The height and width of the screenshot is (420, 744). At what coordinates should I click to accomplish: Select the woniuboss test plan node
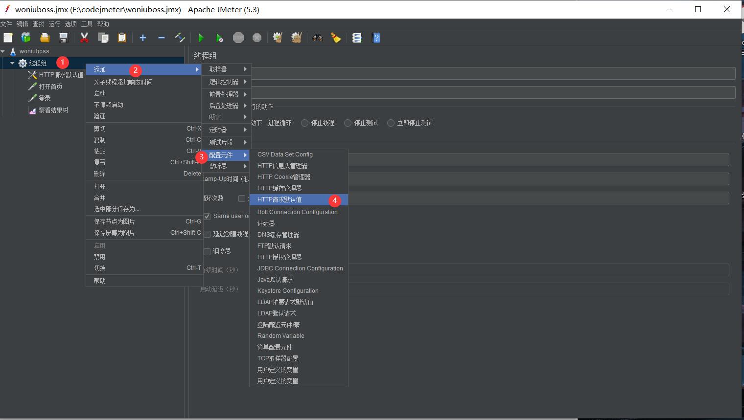pyautogui.click(x=34, y=51)
